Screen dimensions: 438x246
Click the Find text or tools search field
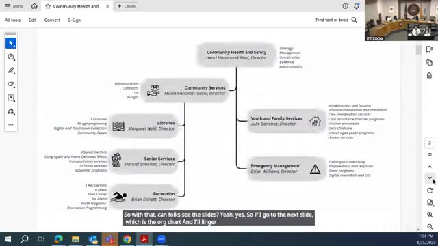pyautogui.click(x=336, y=20)
